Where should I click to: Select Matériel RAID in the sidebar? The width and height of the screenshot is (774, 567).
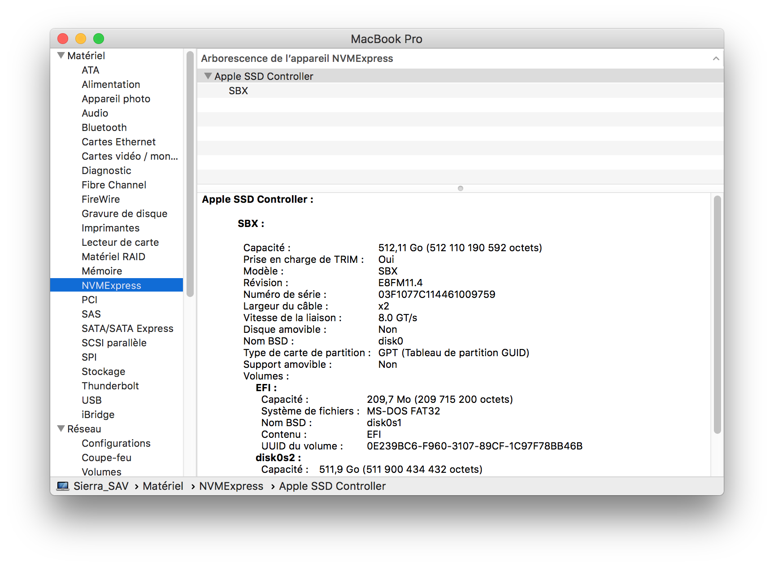pos(113,257)
